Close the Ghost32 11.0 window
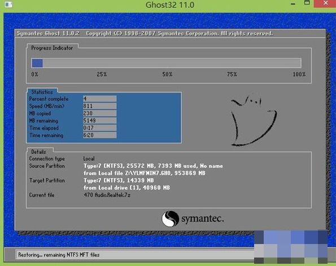Screen dimensions: 336x266 tap(325, 3)
